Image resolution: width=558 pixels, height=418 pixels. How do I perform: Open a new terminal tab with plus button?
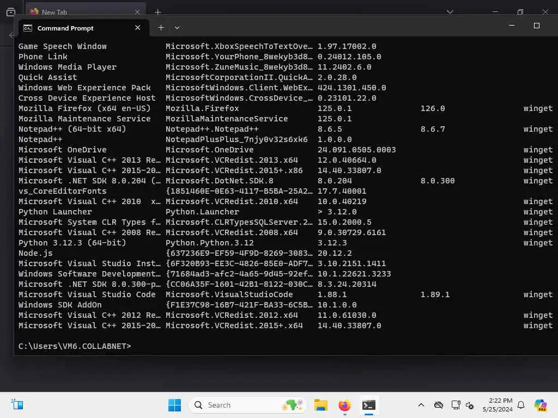tap(161, 28)
